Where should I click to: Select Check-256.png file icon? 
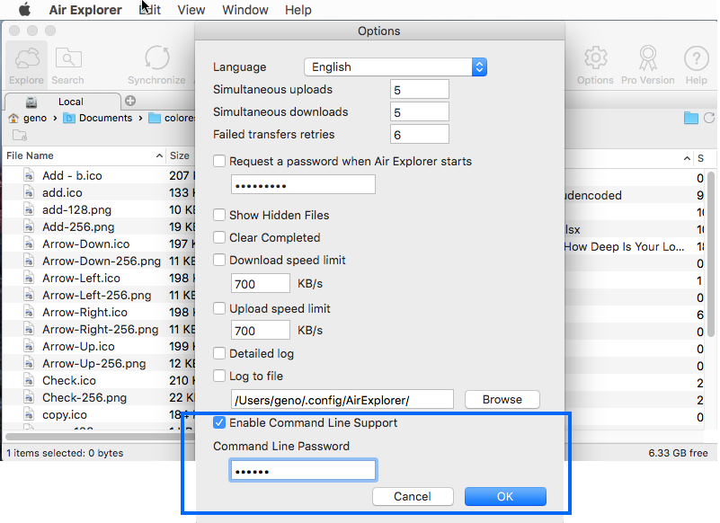(x=29, y=398)
